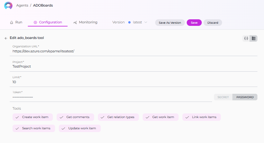Click the gear icon on Configuration tab
The width and height of the screenshot is (264, 143).
point(35,22)
